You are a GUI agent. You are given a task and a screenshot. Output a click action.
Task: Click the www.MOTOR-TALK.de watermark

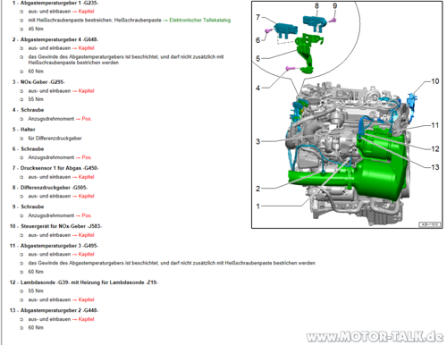(375, 337)
